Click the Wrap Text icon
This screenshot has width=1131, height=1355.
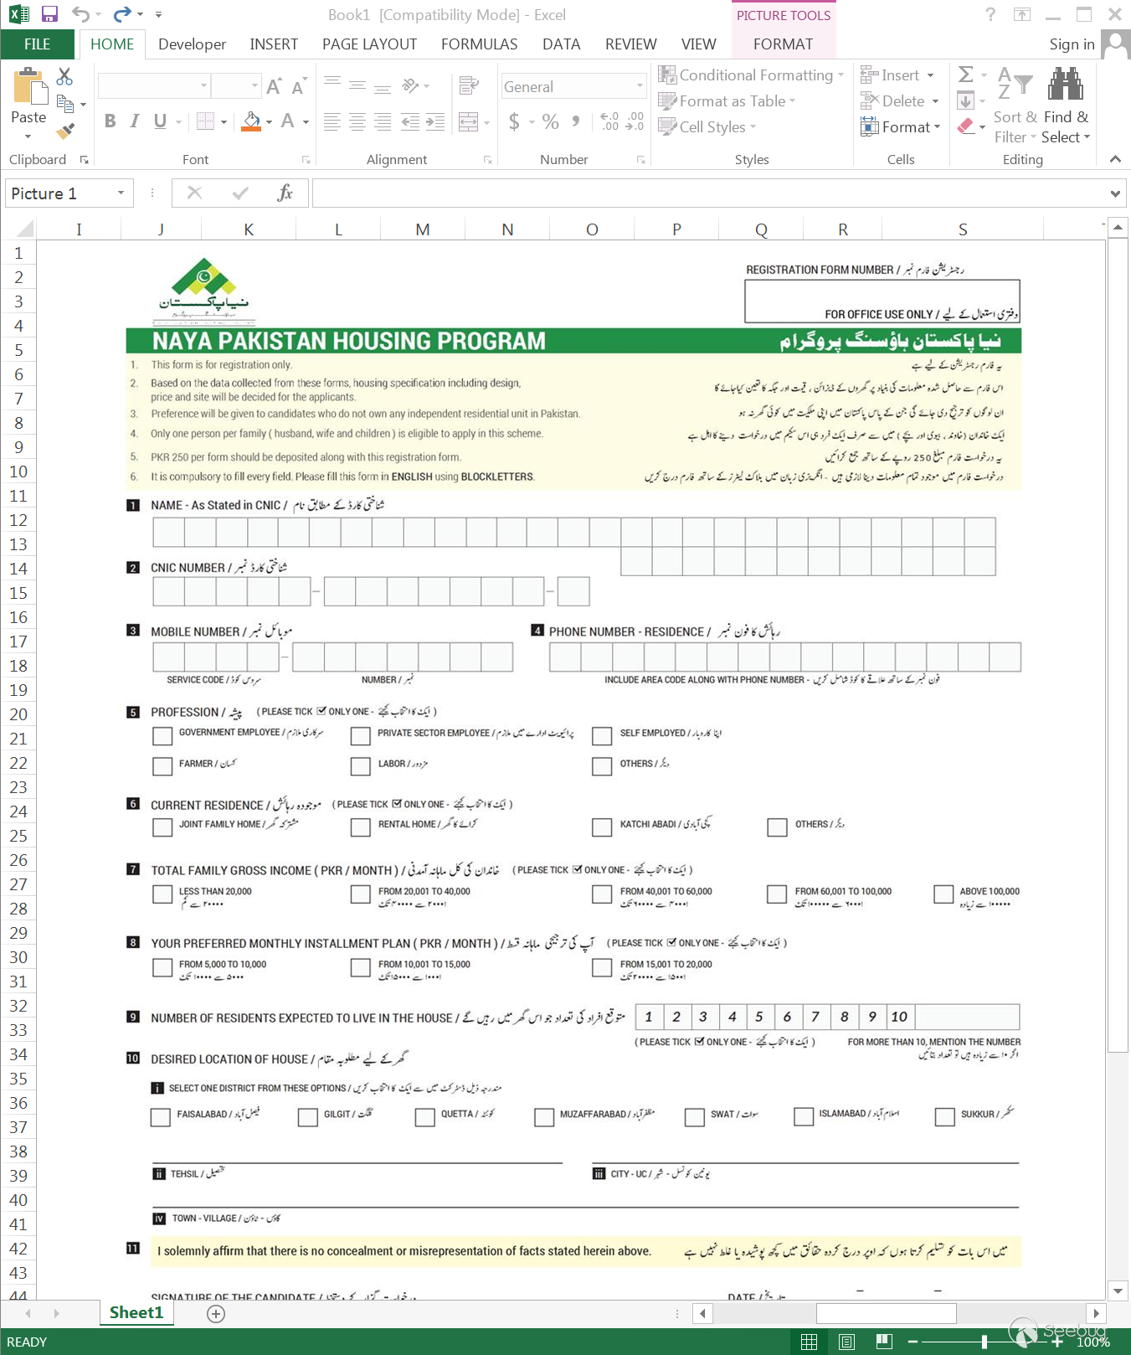tap(469, 85)
